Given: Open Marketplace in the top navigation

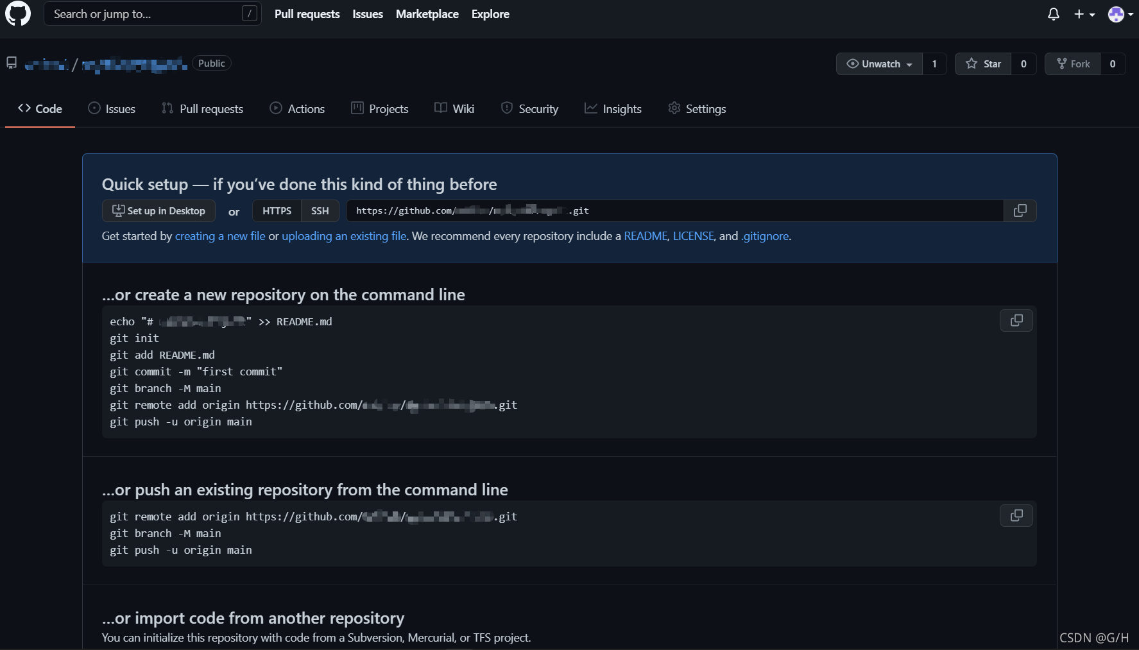Looking at the screenshot, I should [x=427, y=14].
